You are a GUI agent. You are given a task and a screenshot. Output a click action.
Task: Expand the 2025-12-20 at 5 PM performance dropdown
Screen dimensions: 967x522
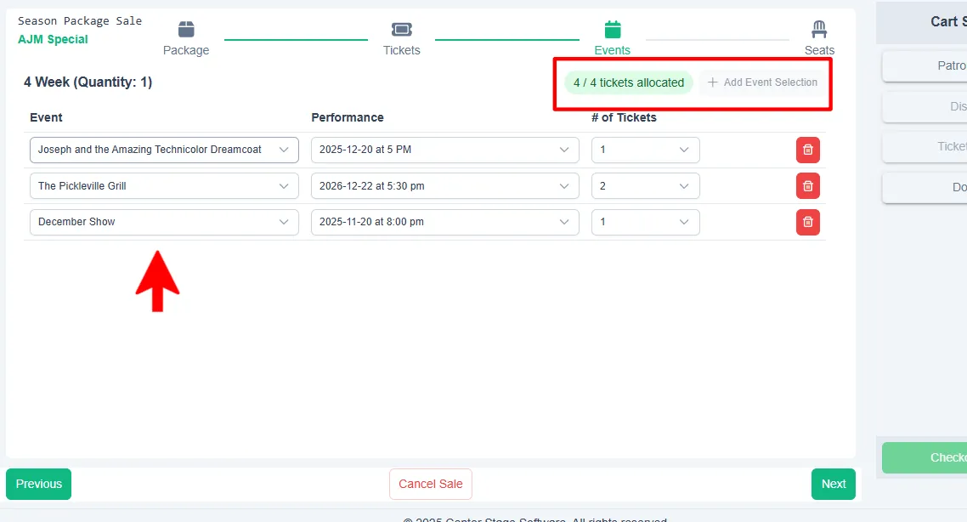coord(444,150)
